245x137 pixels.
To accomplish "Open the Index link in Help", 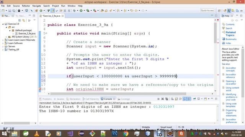I will click(x=228, y=43).
